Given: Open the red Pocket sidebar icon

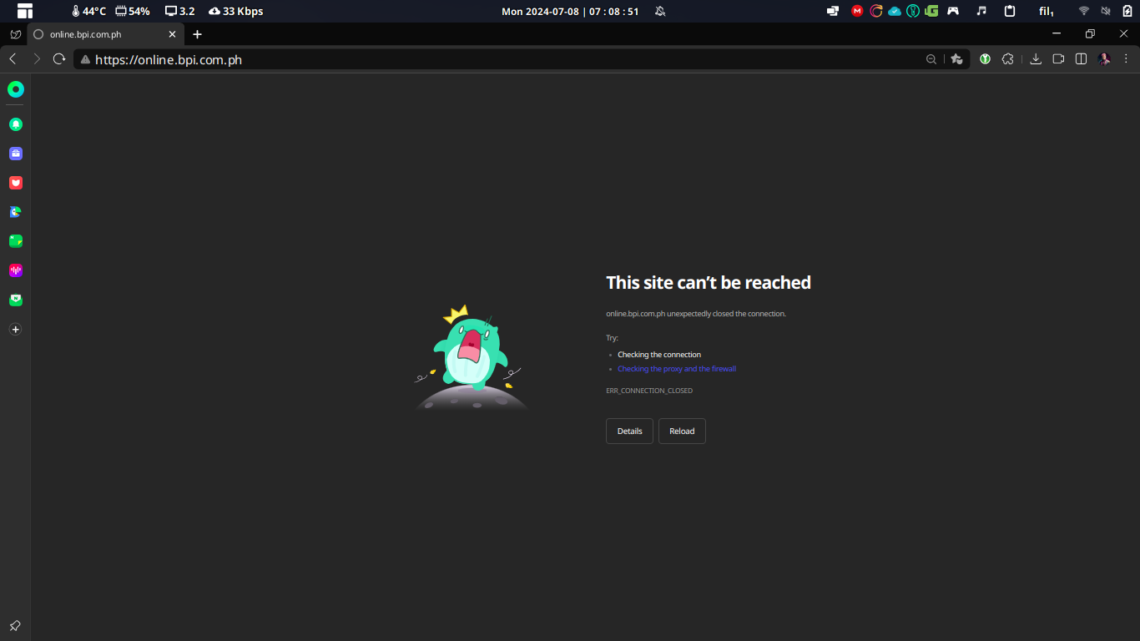Looking at the screenshot, I should (x=16, y=183).
